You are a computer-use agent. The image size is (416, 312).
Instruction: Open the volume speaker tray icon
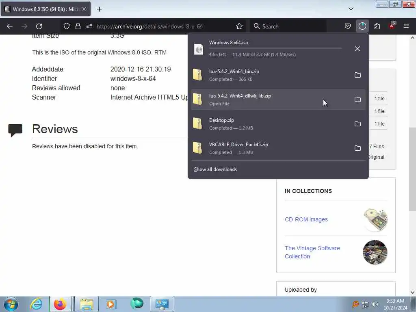pyautogui.click(x=375, y=304)
